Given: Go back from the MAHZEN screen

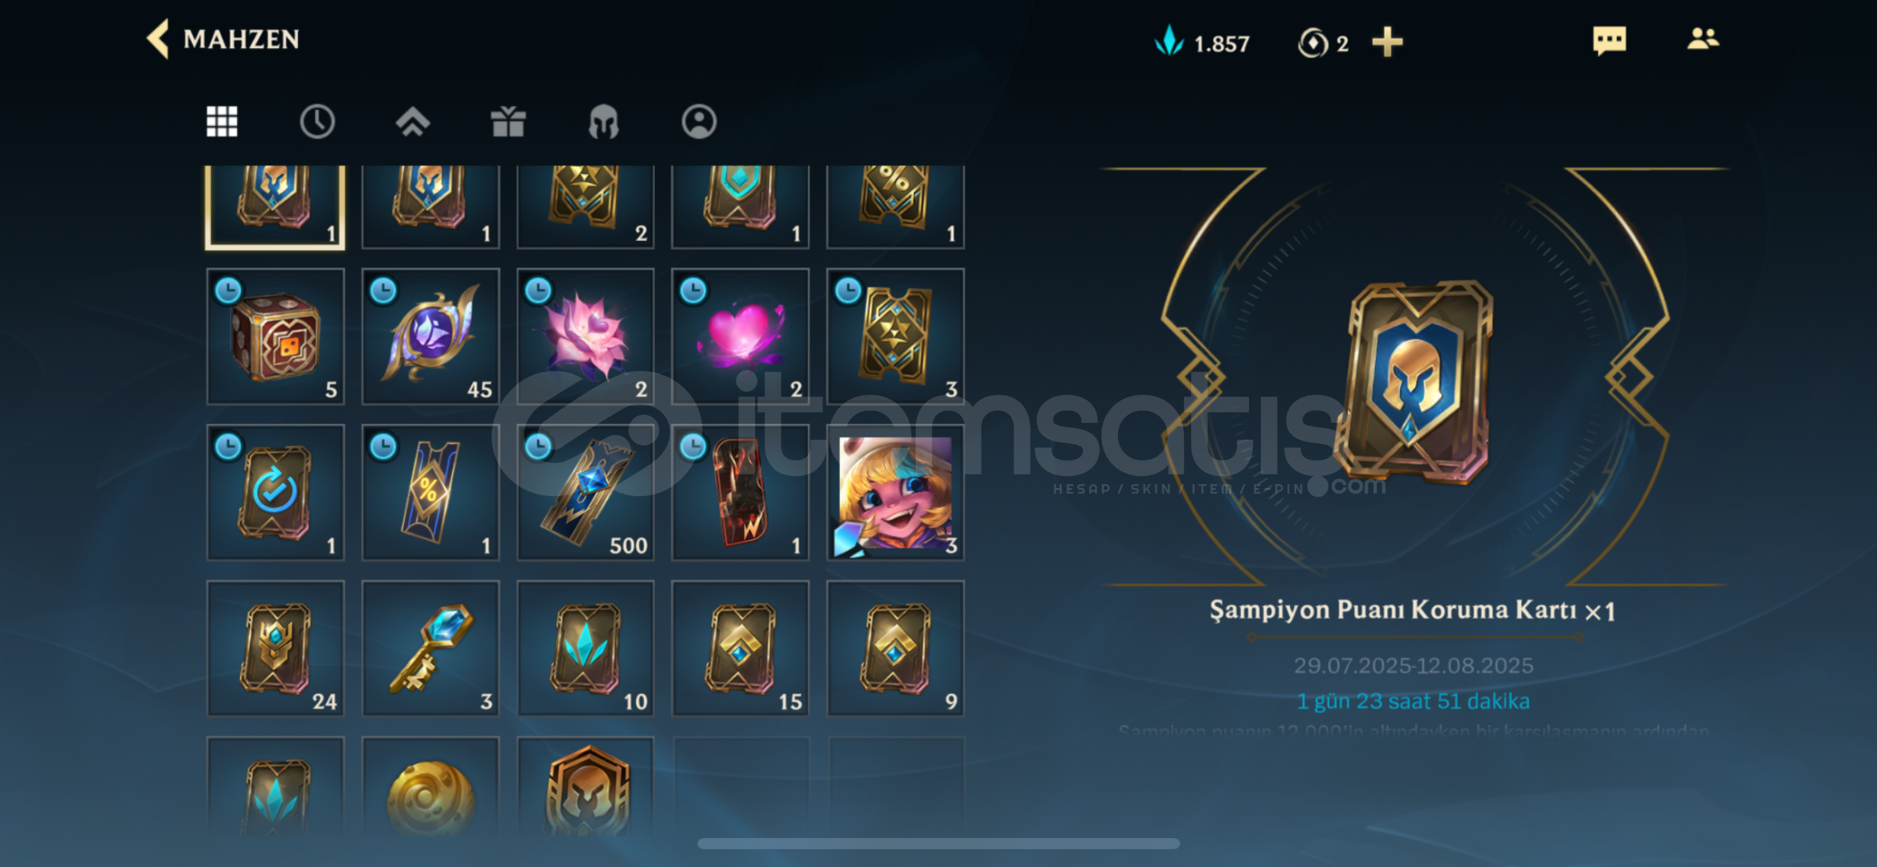Looking at the screenshot, I should pyautogui.click(x=158, y=39).
